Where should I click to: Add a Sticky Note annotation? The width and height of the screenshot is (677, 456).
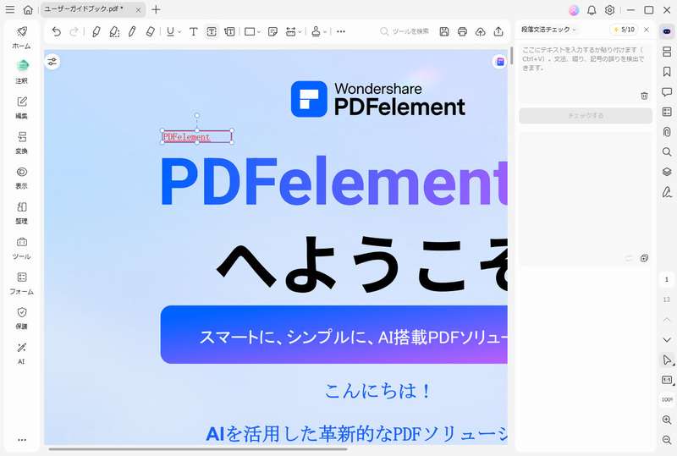point(272,31)
